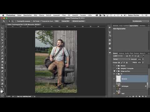Open macOS Spotlight search

tap(142, 15)
